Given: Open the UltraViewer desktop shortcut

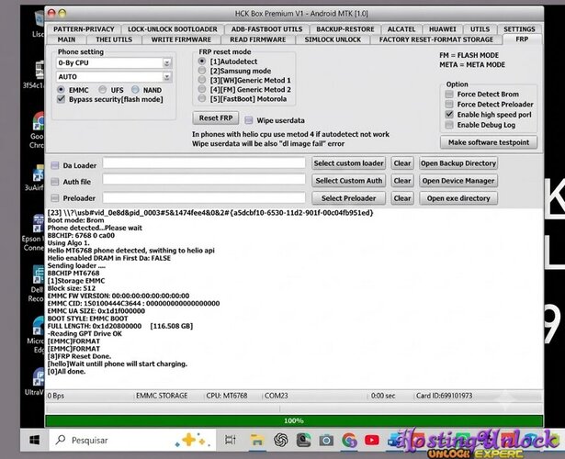Looking at the screenshot, I should point(35,382).
